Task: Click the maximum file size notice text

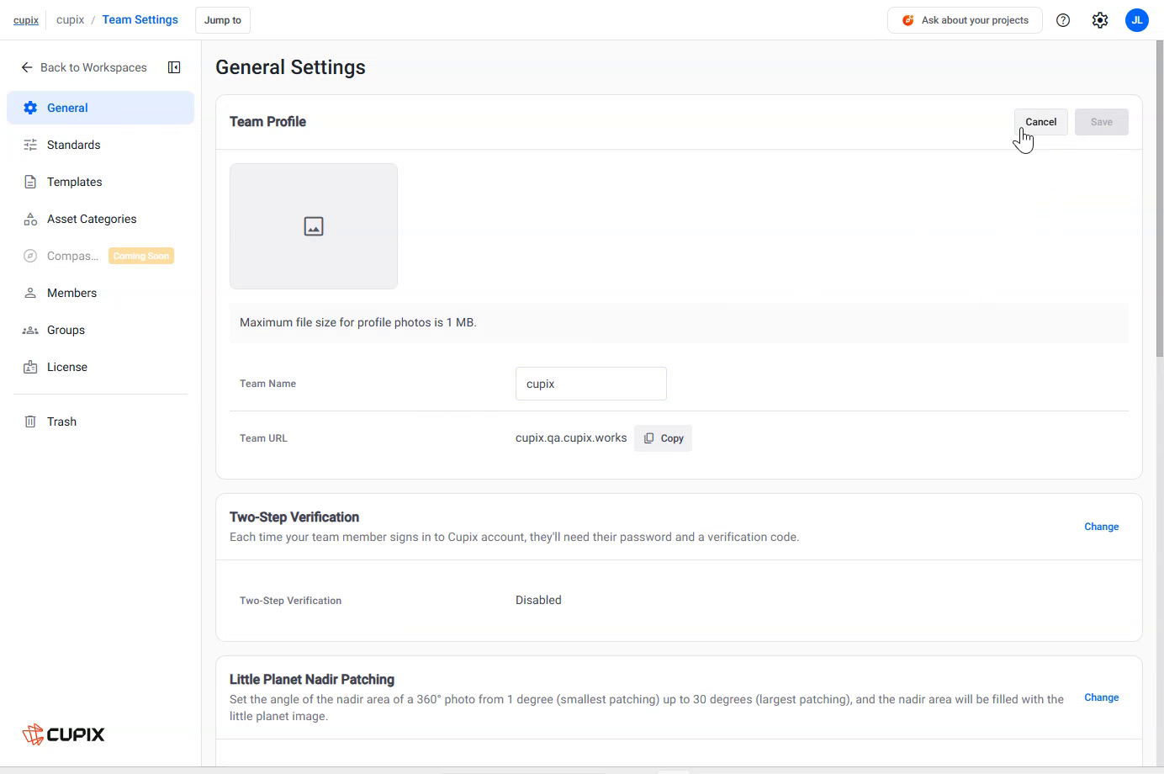Action: tap(358, 322)
